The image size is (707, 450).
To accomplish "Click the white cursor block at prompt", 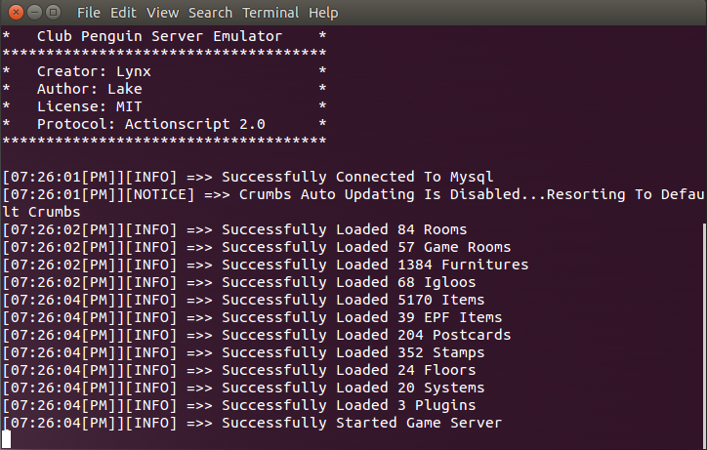I will tap(6, 438).
